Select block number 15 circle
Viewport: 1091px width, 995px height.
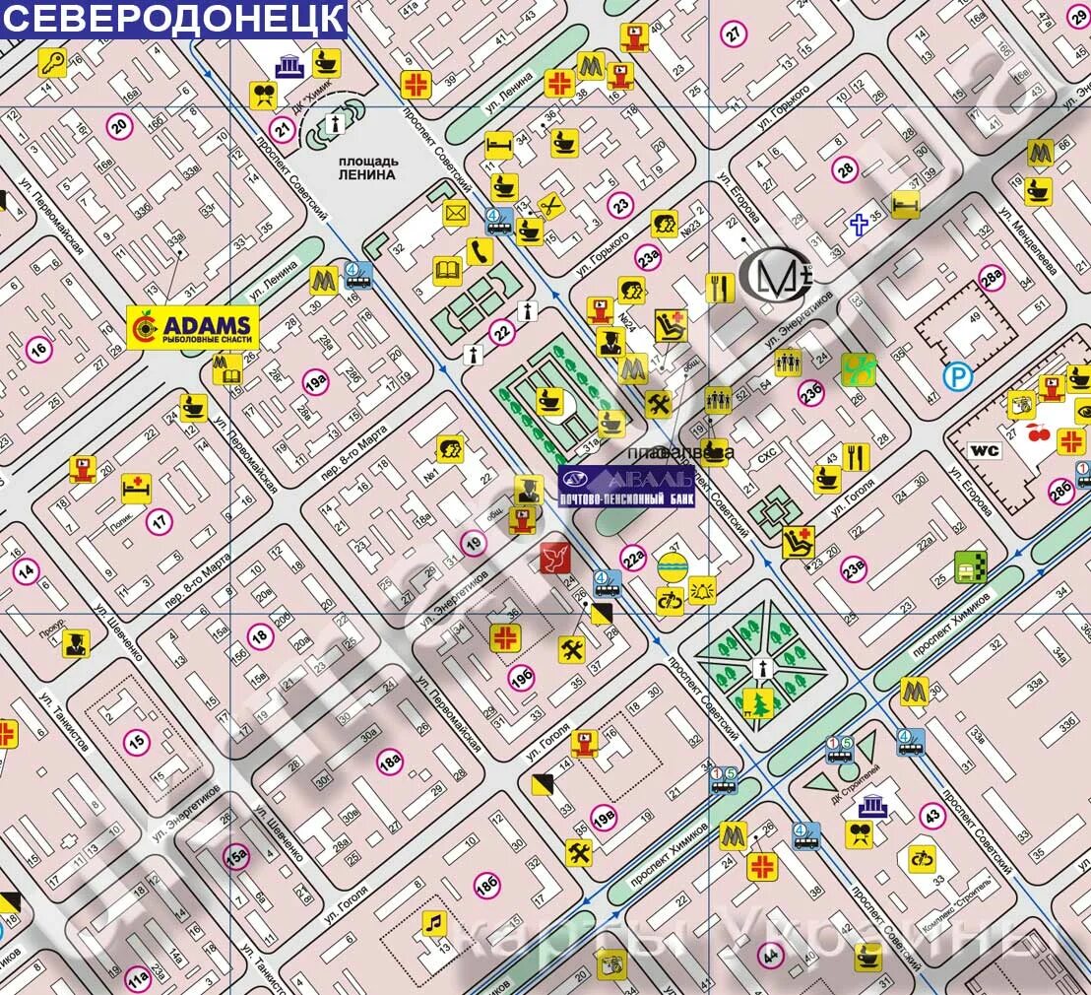[x=136, y=742]
